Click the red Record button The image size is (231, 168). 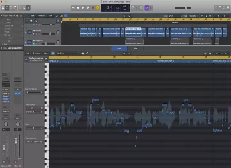tap(93, 8)
